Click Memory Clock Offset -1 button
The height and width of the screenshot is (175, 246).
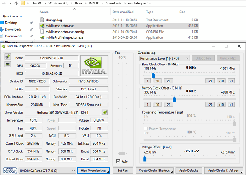click(147, 105)
